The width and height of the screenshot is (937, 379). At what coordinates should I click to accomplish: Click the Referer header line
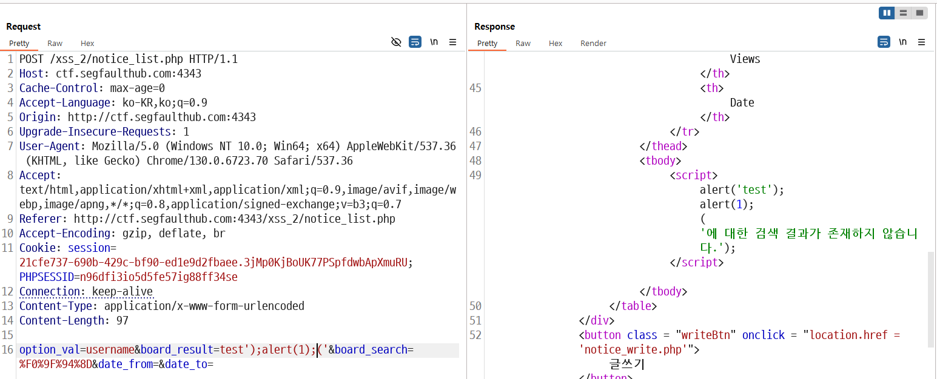tap(207, 219)
